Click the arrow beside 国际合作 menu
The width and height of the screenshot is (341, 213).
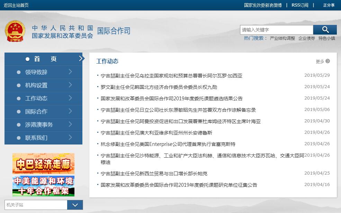tap(70, 111)
